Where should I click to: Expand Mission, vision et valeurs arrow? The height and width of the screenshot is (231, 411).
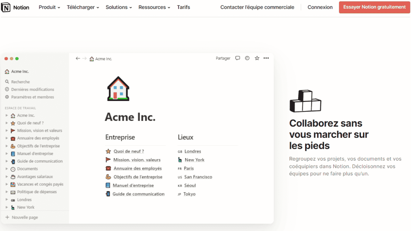(7, 131)
